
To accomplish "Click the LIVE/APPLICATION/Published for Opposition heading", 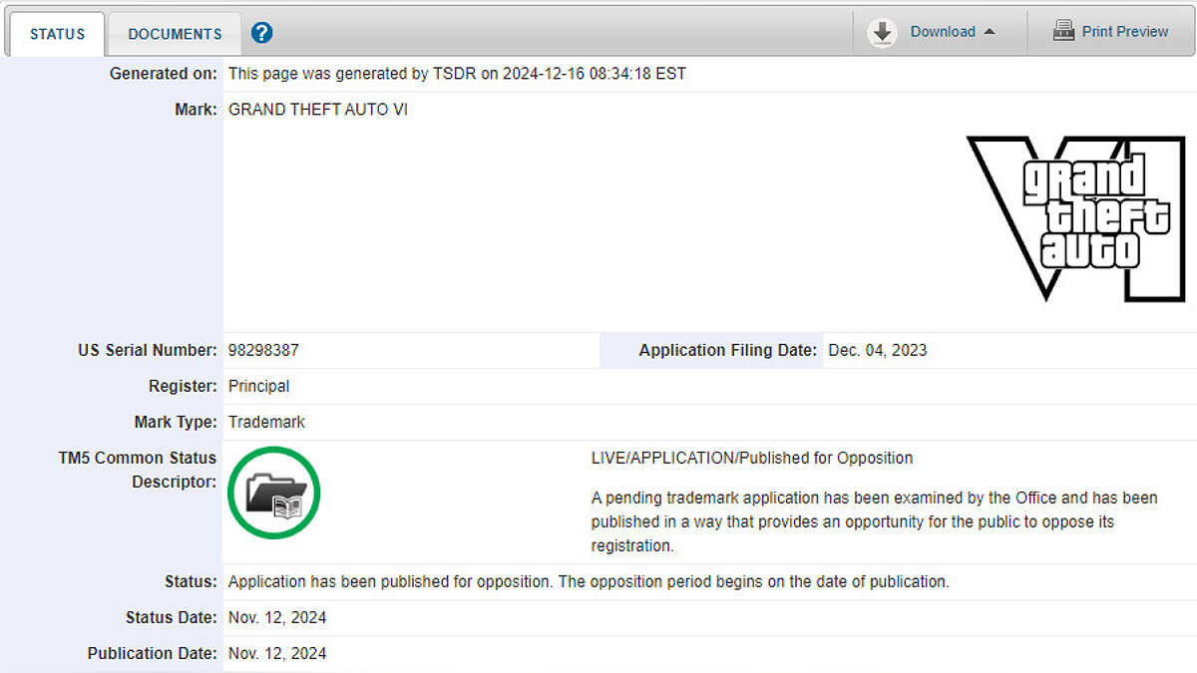I will click(x=751, y=458).
